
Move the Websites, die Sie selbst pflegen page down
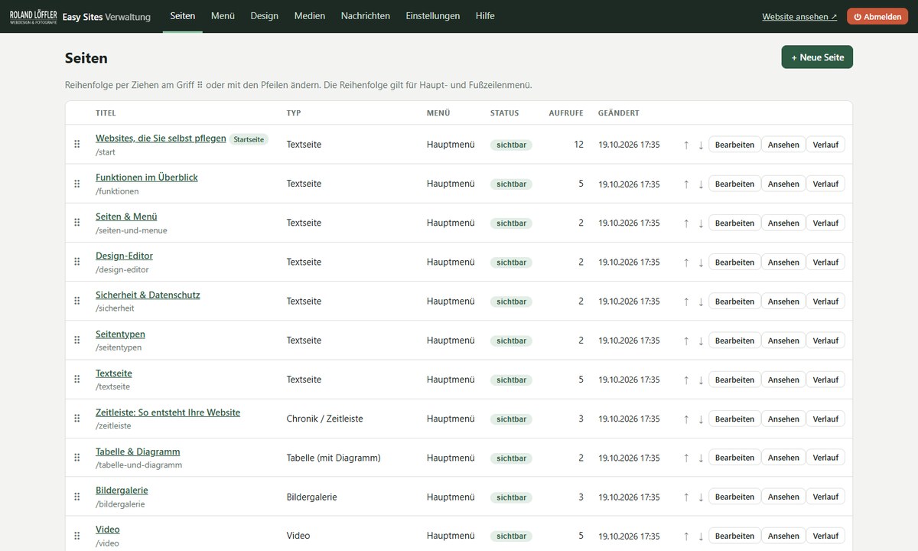(x=701, y=145)
